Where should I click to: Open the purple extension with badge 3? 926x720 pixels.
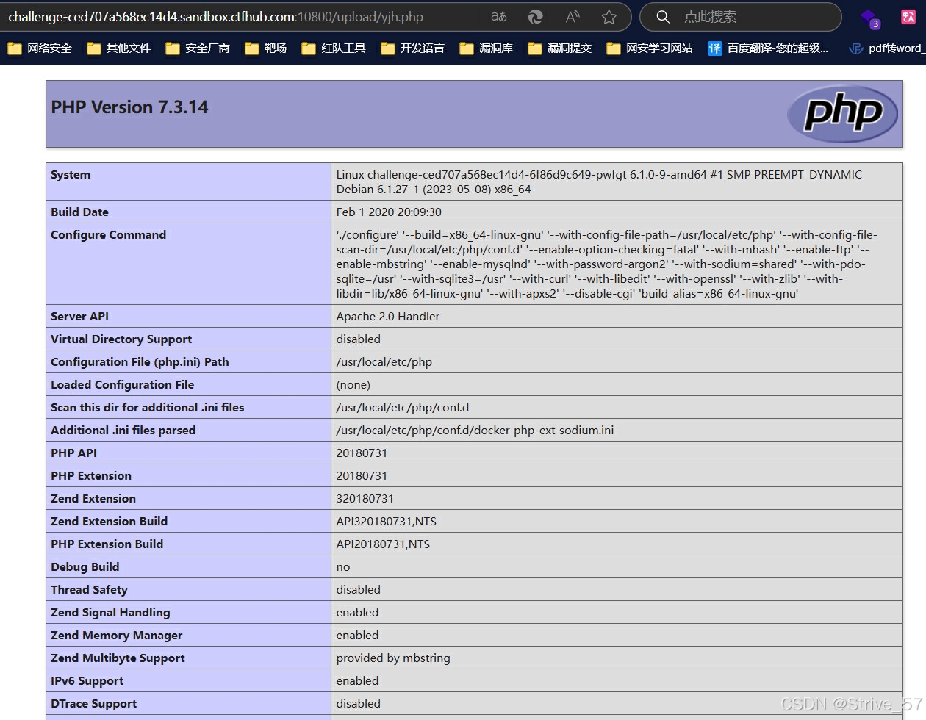[x=869, y=18]
